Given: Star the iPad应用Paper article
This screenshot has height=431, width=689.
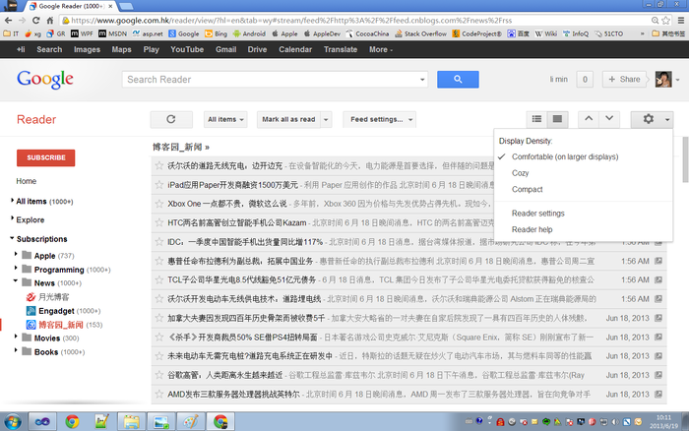Looking at the screenshot, I should [159, 185].
